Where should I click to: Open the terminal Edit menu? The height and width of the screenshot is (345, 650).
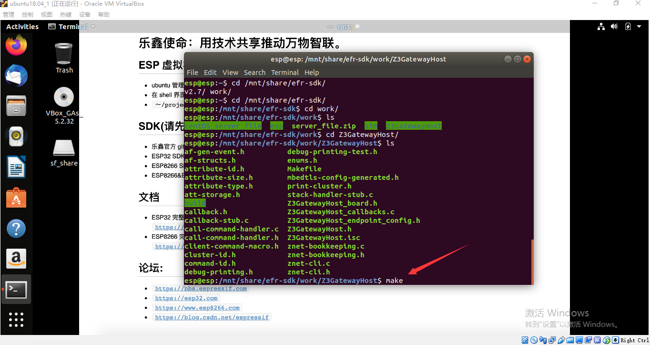210,73
